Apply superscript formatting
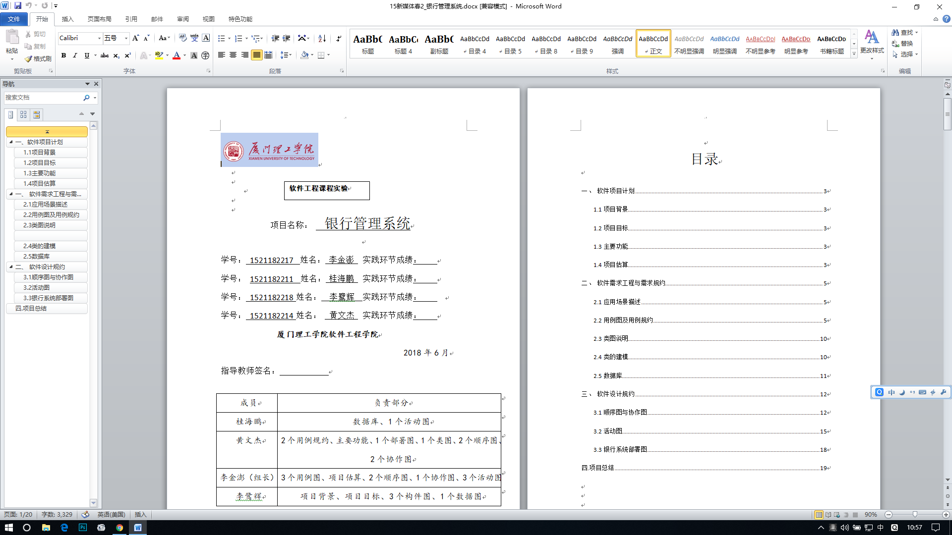952x535 pixels. (127, 55)
